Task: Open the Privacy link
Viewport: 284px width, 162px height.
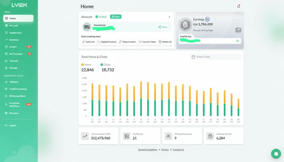Action: 165,150
